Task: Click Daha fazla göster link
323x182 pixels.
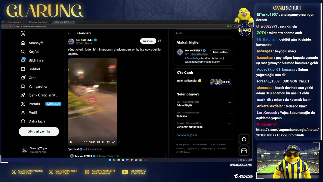Action: (x=187, y=135)
